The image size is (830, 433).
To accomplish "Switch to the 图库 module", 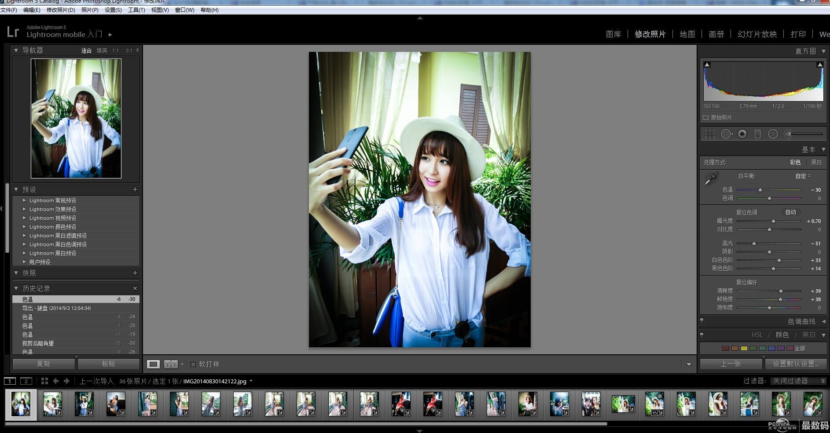I will pos(613,34).
